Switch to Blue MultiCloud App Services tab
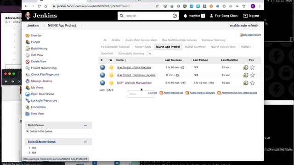The image size is (294, 165). click(179, 40)
